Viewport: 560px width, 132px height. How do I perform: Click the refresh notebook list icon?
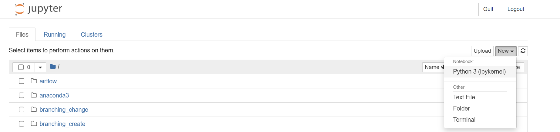pyautogui.click(x=523, y=51)
